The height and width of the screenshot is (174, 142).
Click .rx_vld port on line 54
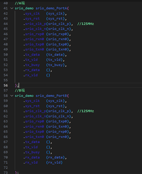click(x=30, y=75)
